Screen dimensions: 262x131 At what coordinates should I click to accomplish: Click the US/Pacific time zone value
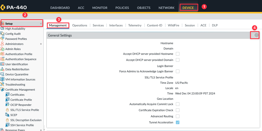tap(182, 83)
